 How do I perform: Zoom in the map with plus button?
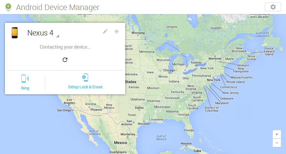tap(277, 134)
